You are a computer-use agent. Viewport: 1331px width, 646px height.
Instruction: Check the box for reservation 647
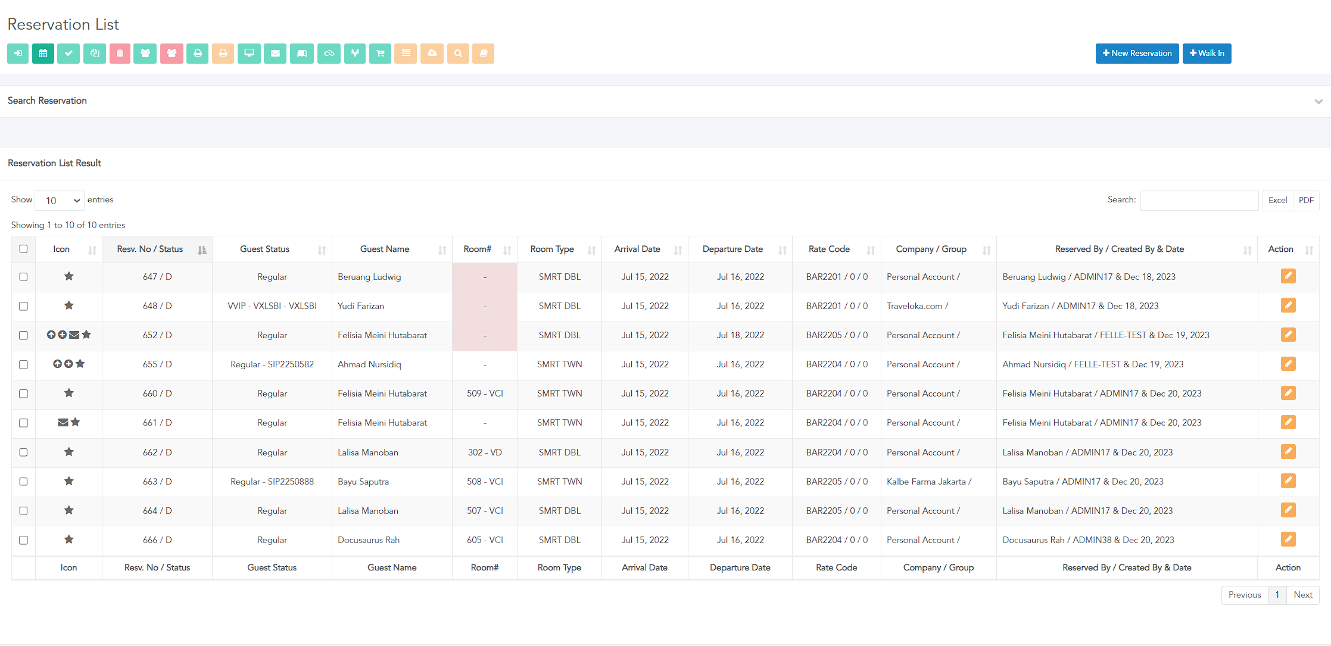coord(23,277)
